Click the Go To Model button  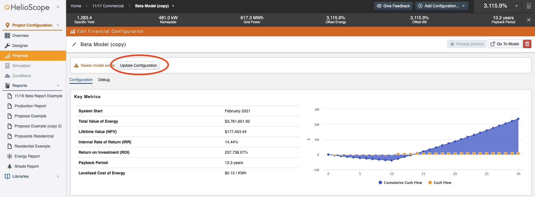point(505,44)
